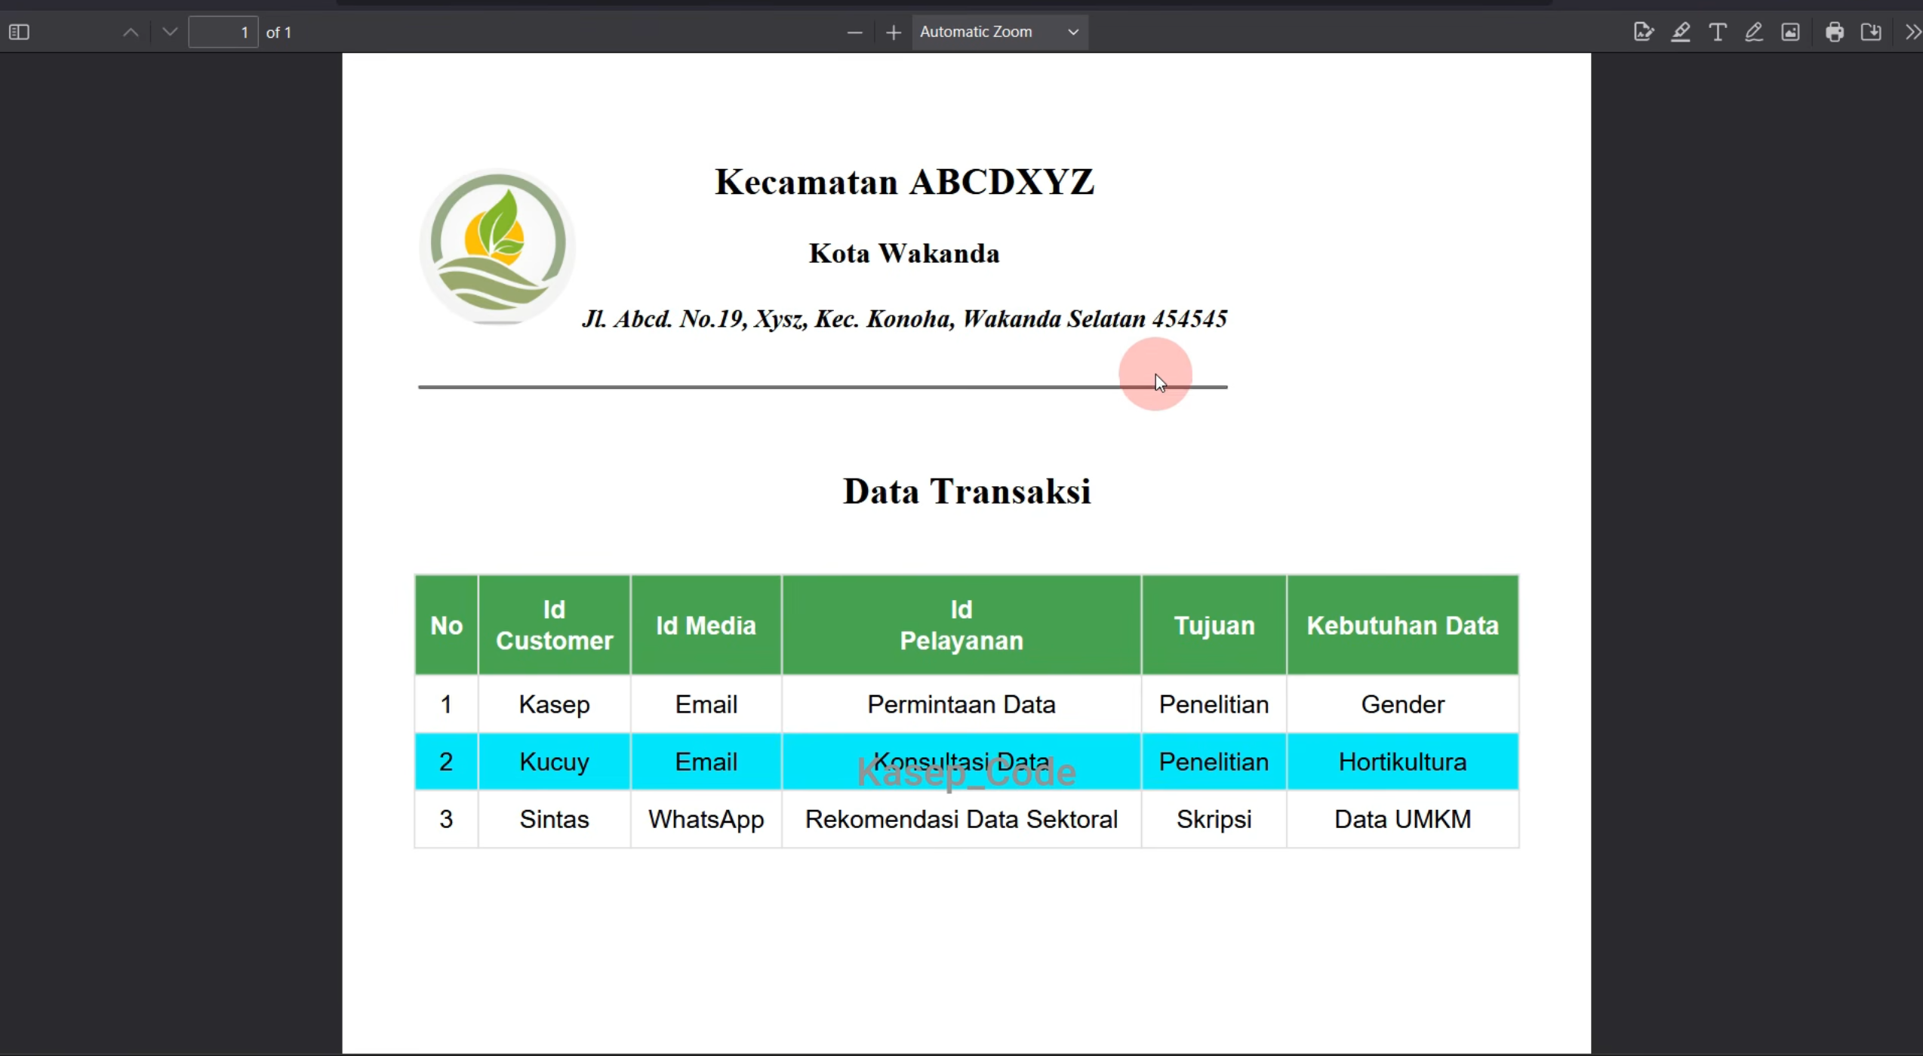Click the Data UMKM cell
Screen dimensions: 1923x1056
1402,819
